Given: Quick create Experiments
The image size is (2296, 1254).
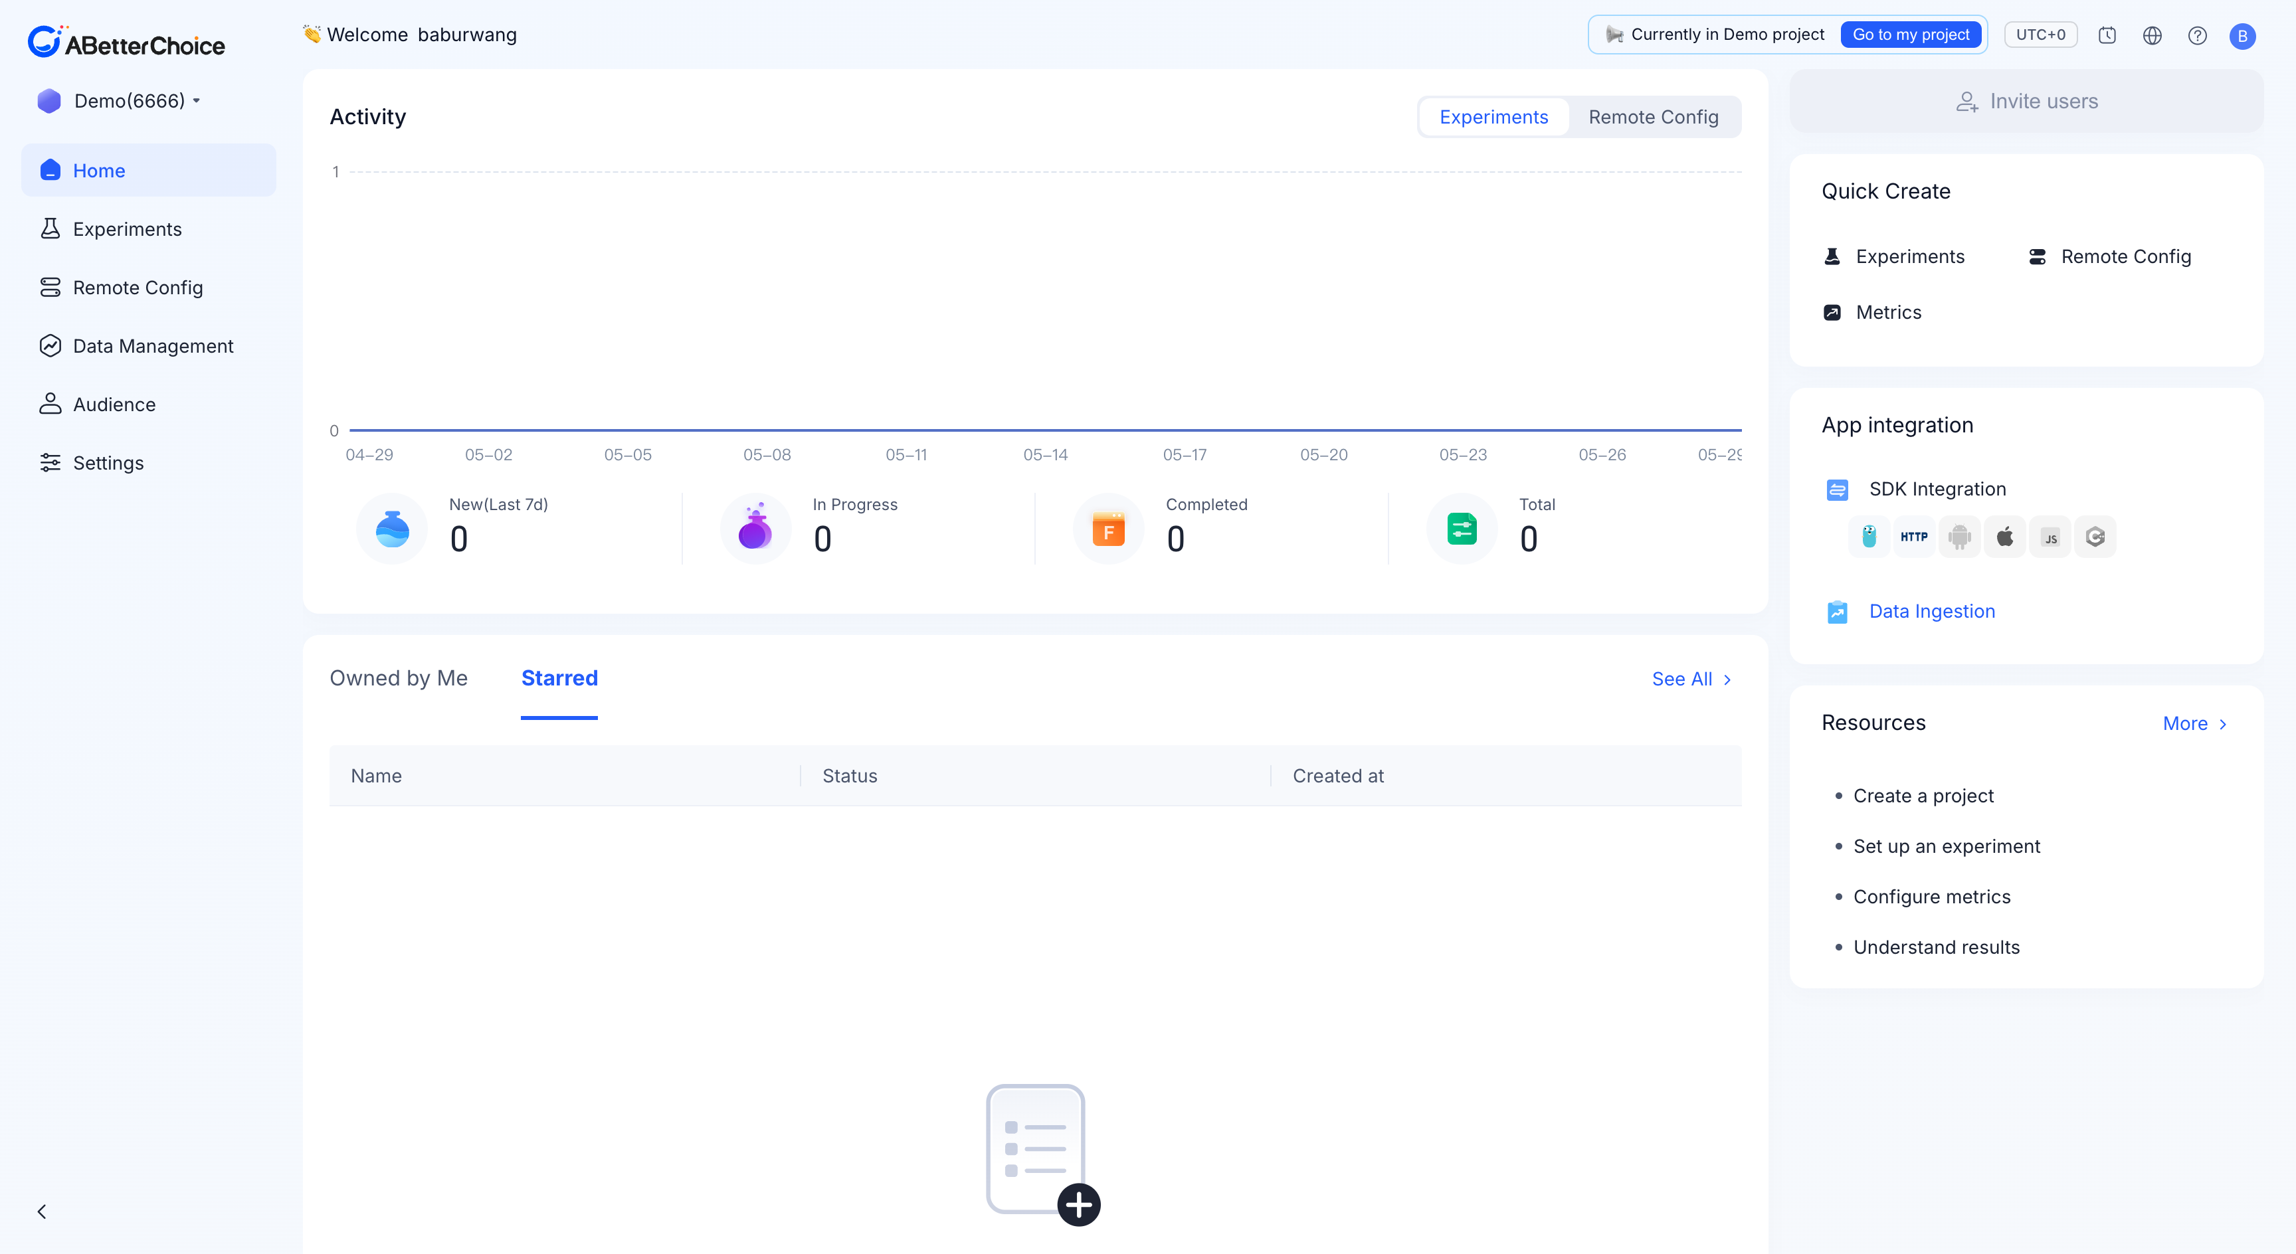Looking at the screenshot, I should [1893, 256].
